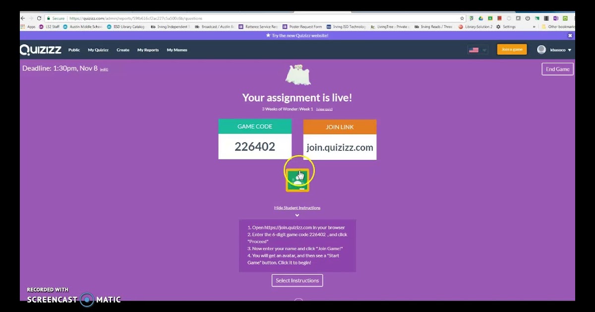Image resolution: width=595 pixels, height=312 pixels.
Task: Open the Apps bookmarks shortcut
Action: [x=28, y=27]
